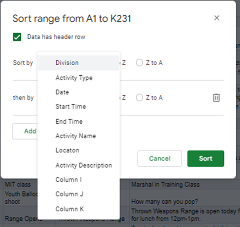The image size is (240, 227).
Task: Choose Locaton from the column list
Action: [78, 150]
